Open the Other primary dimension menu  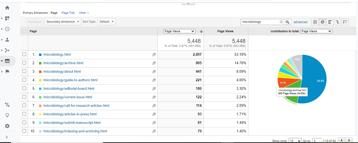(84, 13)
